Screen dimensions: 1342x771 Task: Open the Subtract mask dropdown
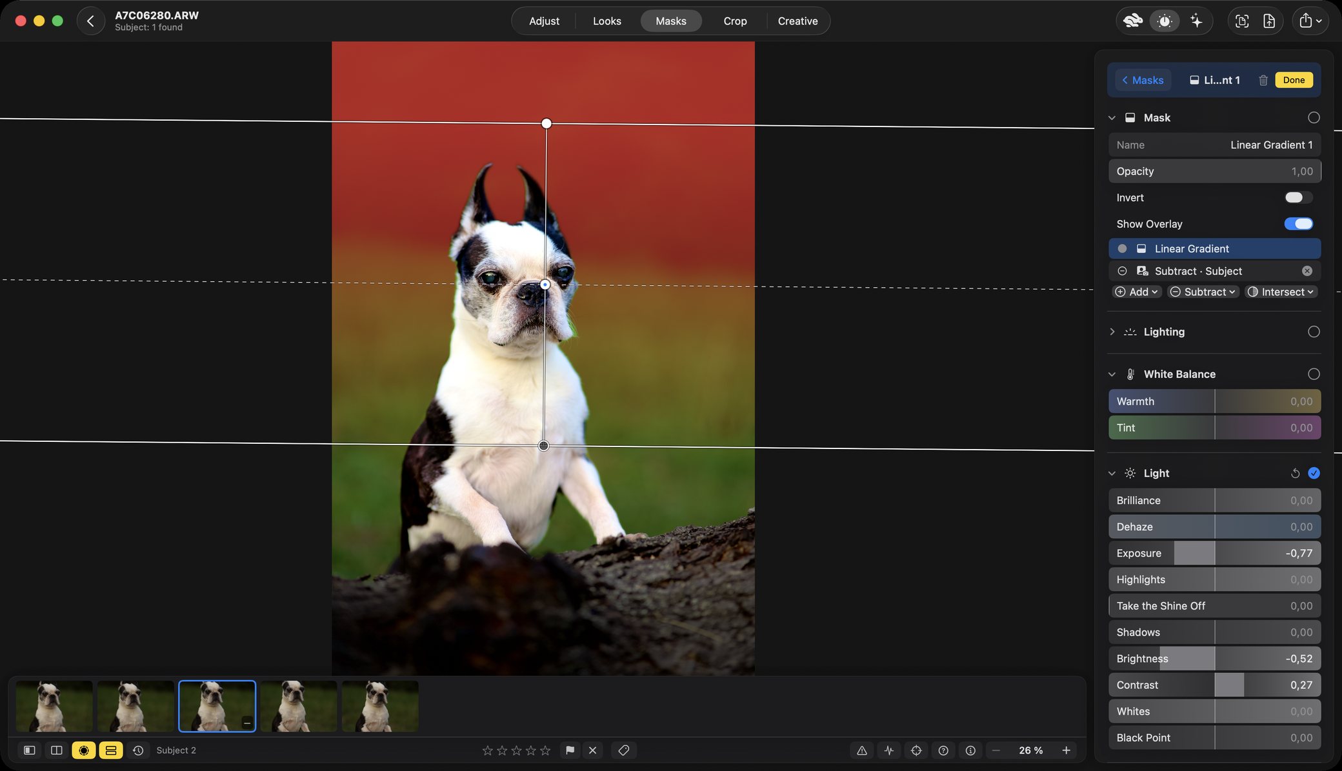[x=1203, y=292]
